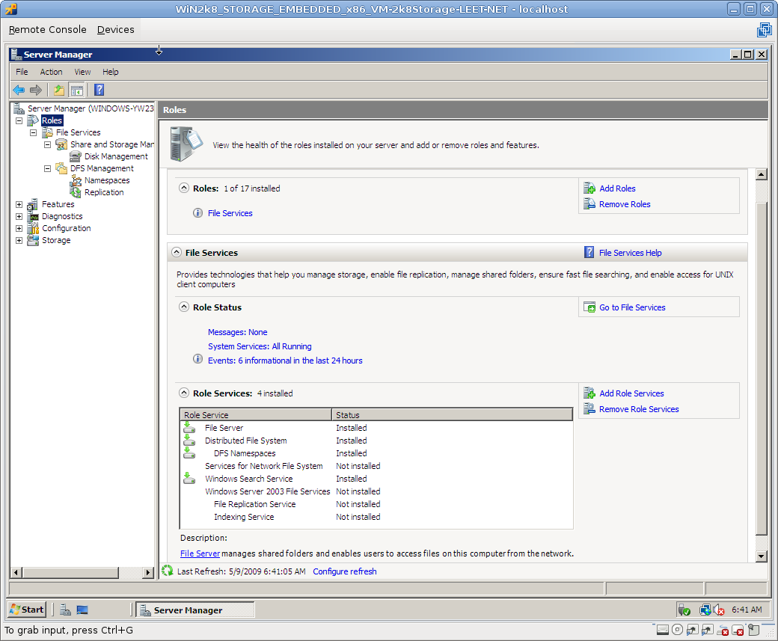778x641 pixels.
Task: Collapse the Role Status section chevron
Action: tap(184, 307)
